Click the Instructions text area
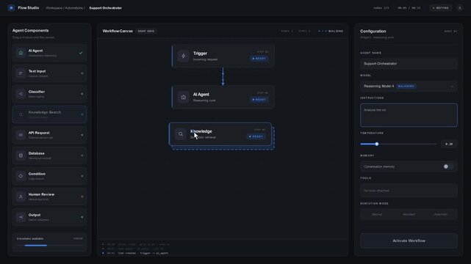 [409, 115]
